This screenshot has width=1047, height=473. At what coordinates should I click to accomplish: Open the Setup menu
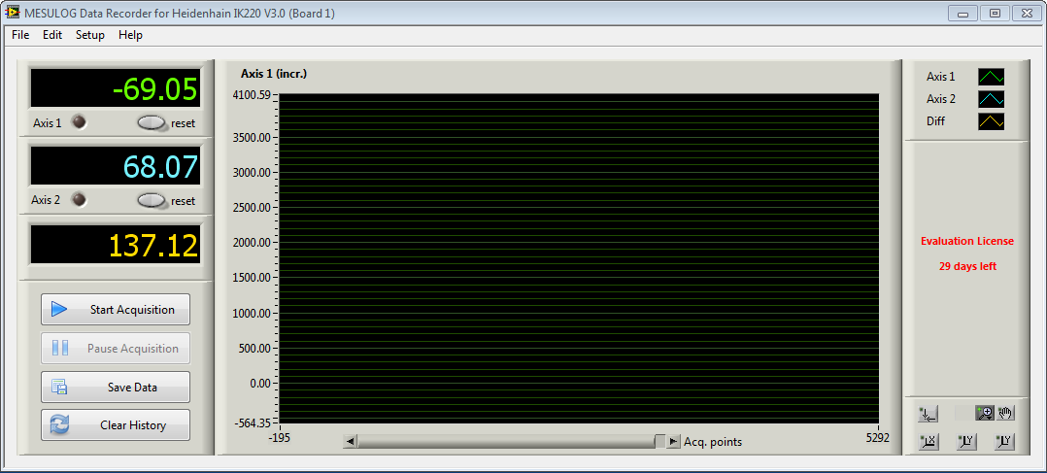[90, 35]
